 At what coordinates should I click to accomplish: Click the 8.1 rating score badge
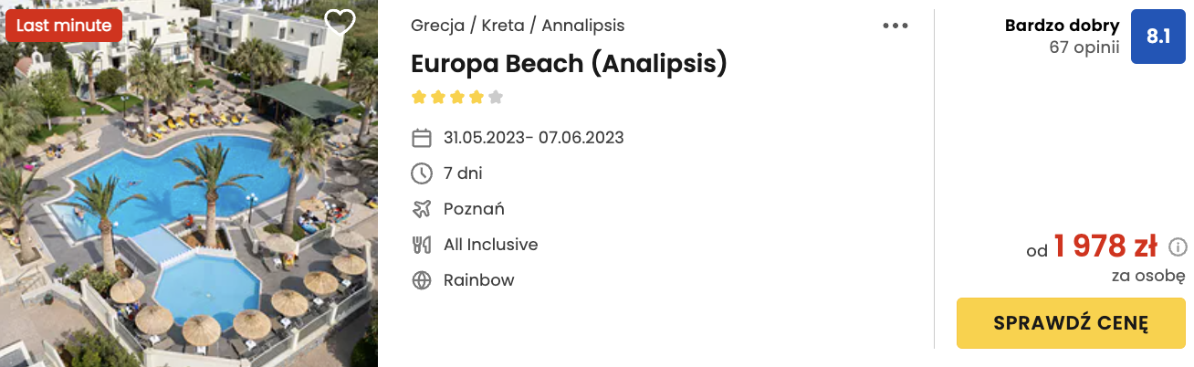coord(1157,37)
